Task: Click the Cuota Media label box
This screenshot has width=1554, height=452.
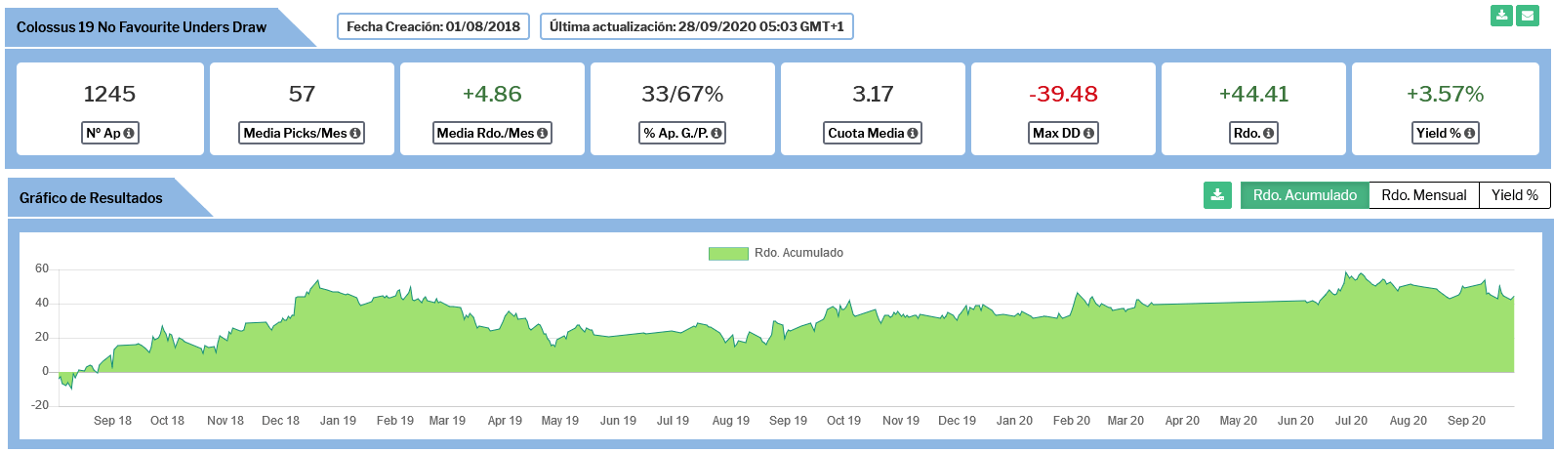Action: coord(873,133)
